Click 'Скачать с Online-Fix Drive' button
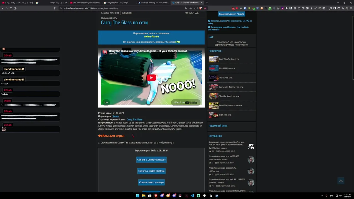This screenshot has height=199, width=354. coord(151,171)
